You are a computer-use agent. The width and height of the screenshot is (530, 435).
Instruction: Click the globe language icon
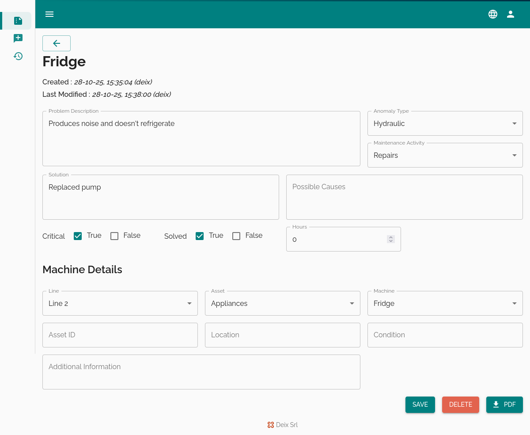pos(493,14)
